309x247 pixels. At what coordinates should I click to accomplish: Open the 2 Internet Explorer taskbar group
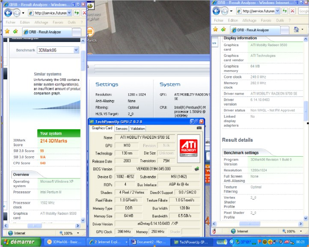[x=107, y=242]
